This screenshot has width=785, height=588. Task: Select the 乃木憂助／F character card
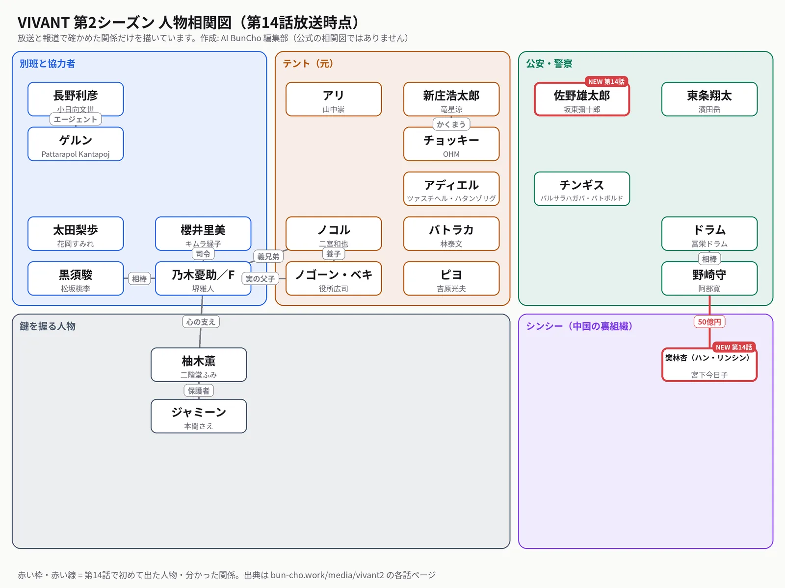(203, 278)
